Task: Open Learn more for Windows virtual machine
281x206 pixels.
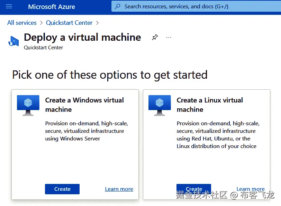Action: point(119,189)
